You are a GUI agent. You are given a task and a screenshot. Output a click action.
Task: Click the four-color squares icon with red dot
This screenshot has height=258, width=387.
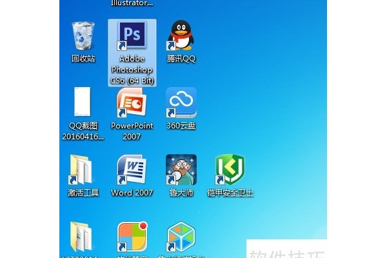pyautogui.click(x=132, y=237)
